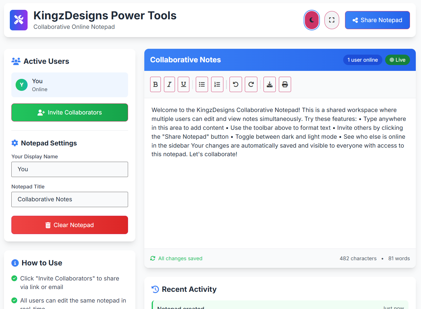Toggle bold formatting in toolbar
Screen dimensions: 421x309
tap(155, 84)
